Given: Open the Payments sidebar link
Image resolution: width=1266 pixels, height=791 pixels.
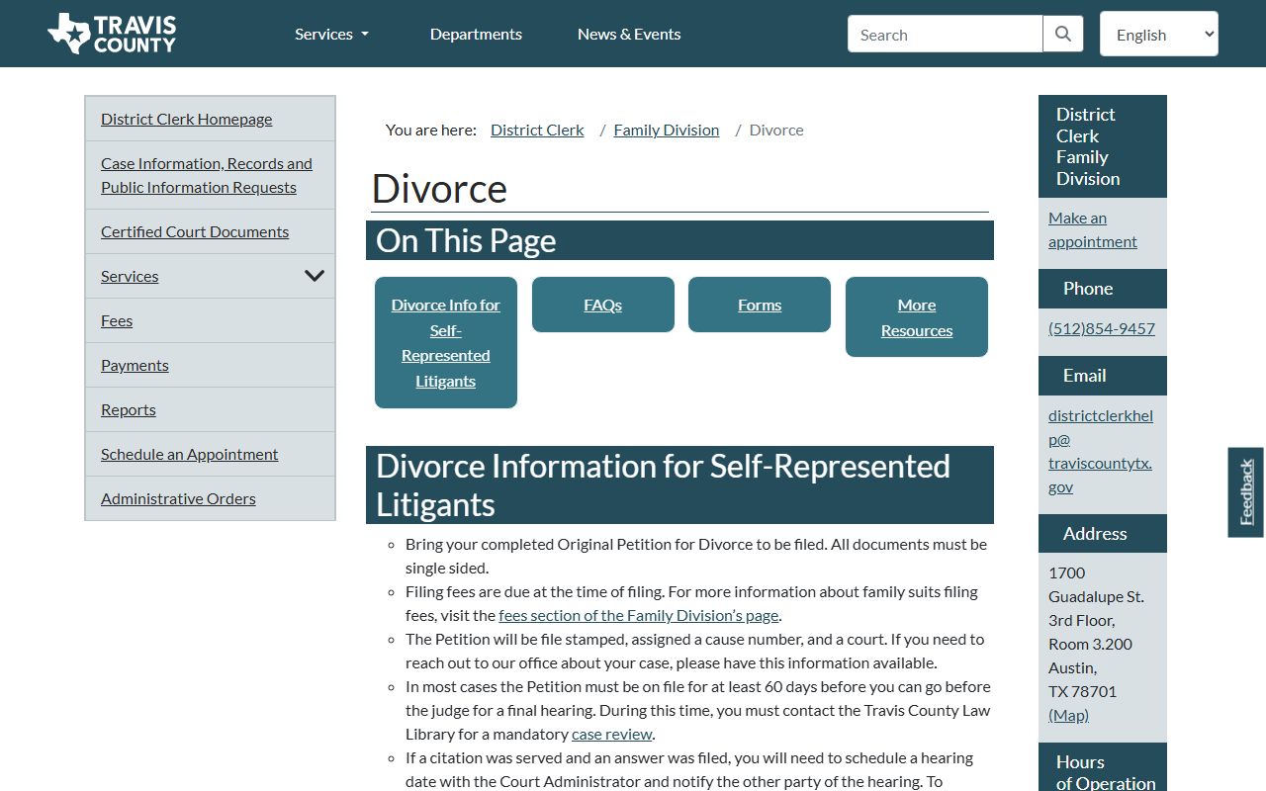Looking at the screenshot, I should coord(135,365).
